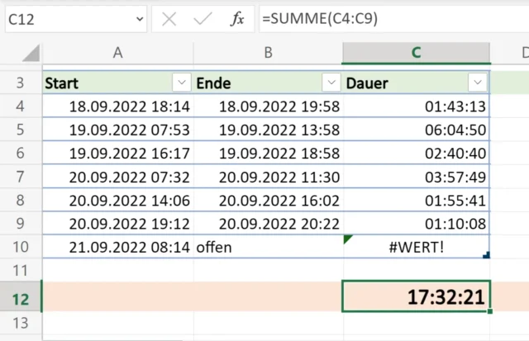This screenshot has width=529, height=341.
Task: Click the Select All corner triangle
Action: click(x=31, y=54)
